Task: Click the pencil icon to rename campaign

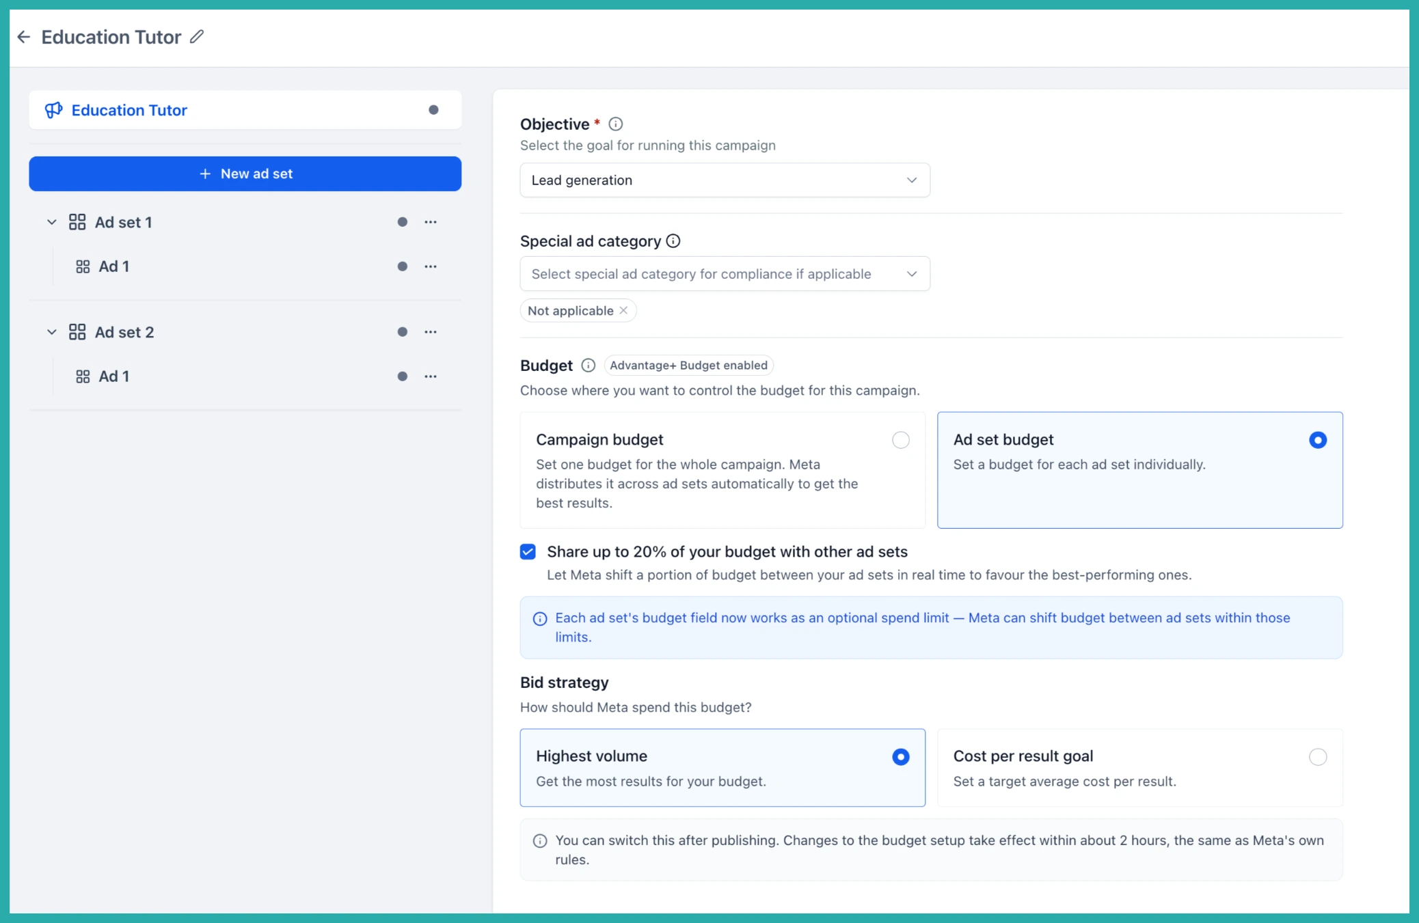Action: point(197,37)
